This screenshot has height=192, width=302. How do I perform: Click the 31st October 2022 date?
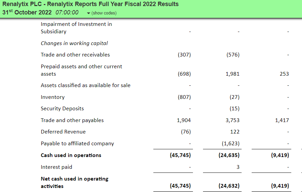click(27, 12)
